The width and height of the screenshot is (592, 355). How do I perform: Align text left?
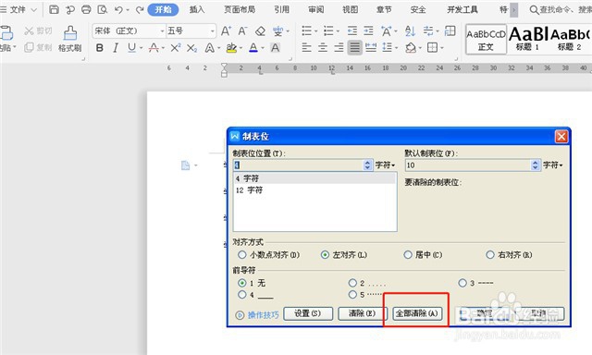[306, 48]
